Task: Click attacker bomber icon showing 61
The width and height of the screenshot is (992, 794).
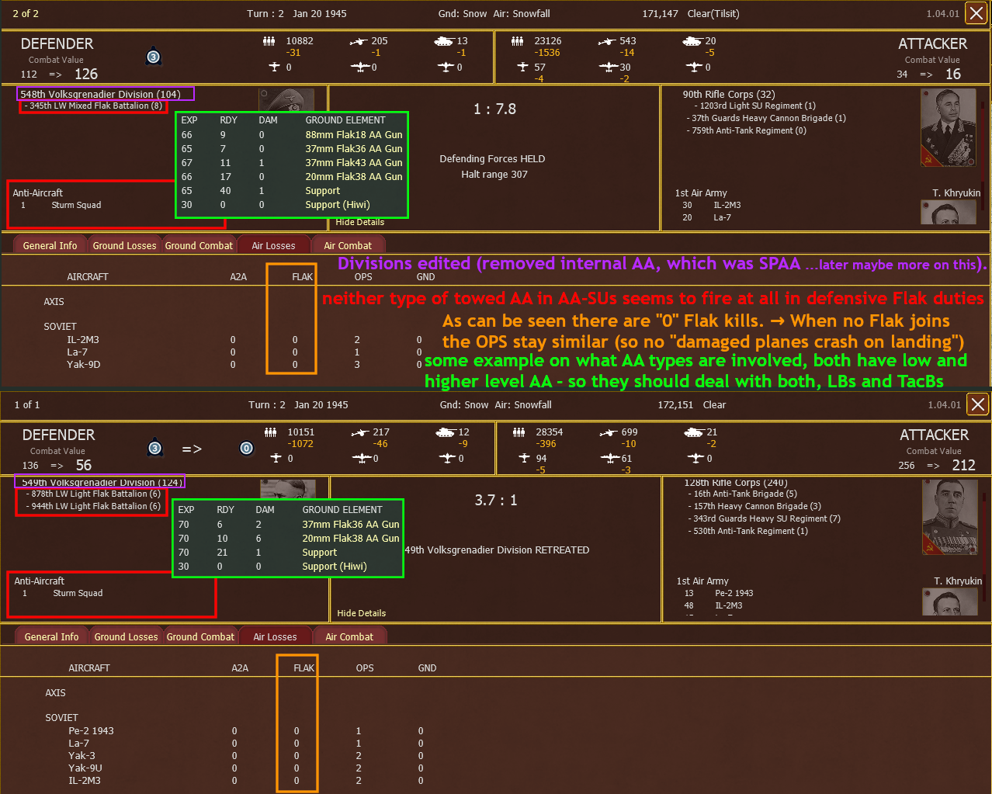Action: click(x=609, y=459)
